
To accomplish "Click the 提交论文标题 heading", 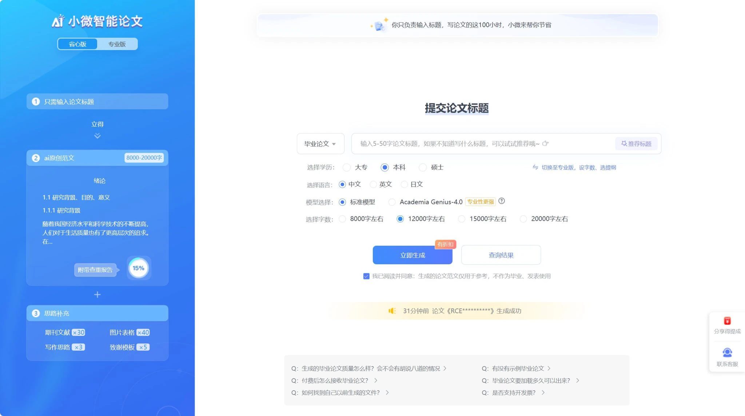I will (x=457, y=108).
